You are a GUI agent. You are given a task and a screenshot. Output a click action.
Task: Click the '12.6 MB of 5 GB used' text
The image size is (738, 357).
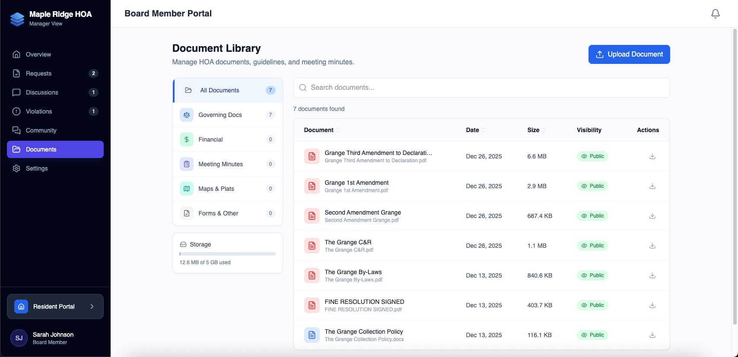[205, 262]
